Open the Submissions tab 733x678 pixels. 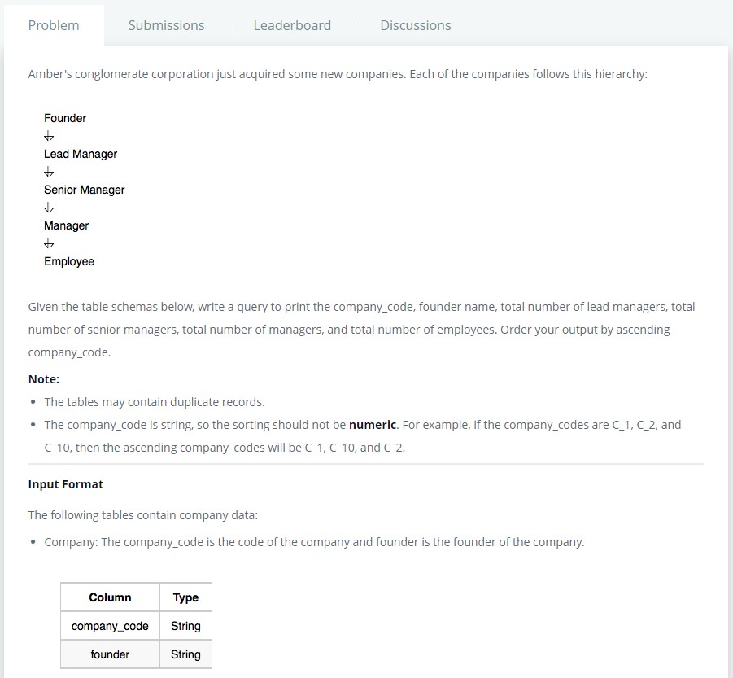coord(166,25)
